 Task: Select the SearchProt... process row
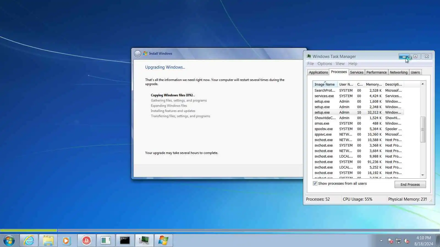pyautogui.click(x=358, y=90)
